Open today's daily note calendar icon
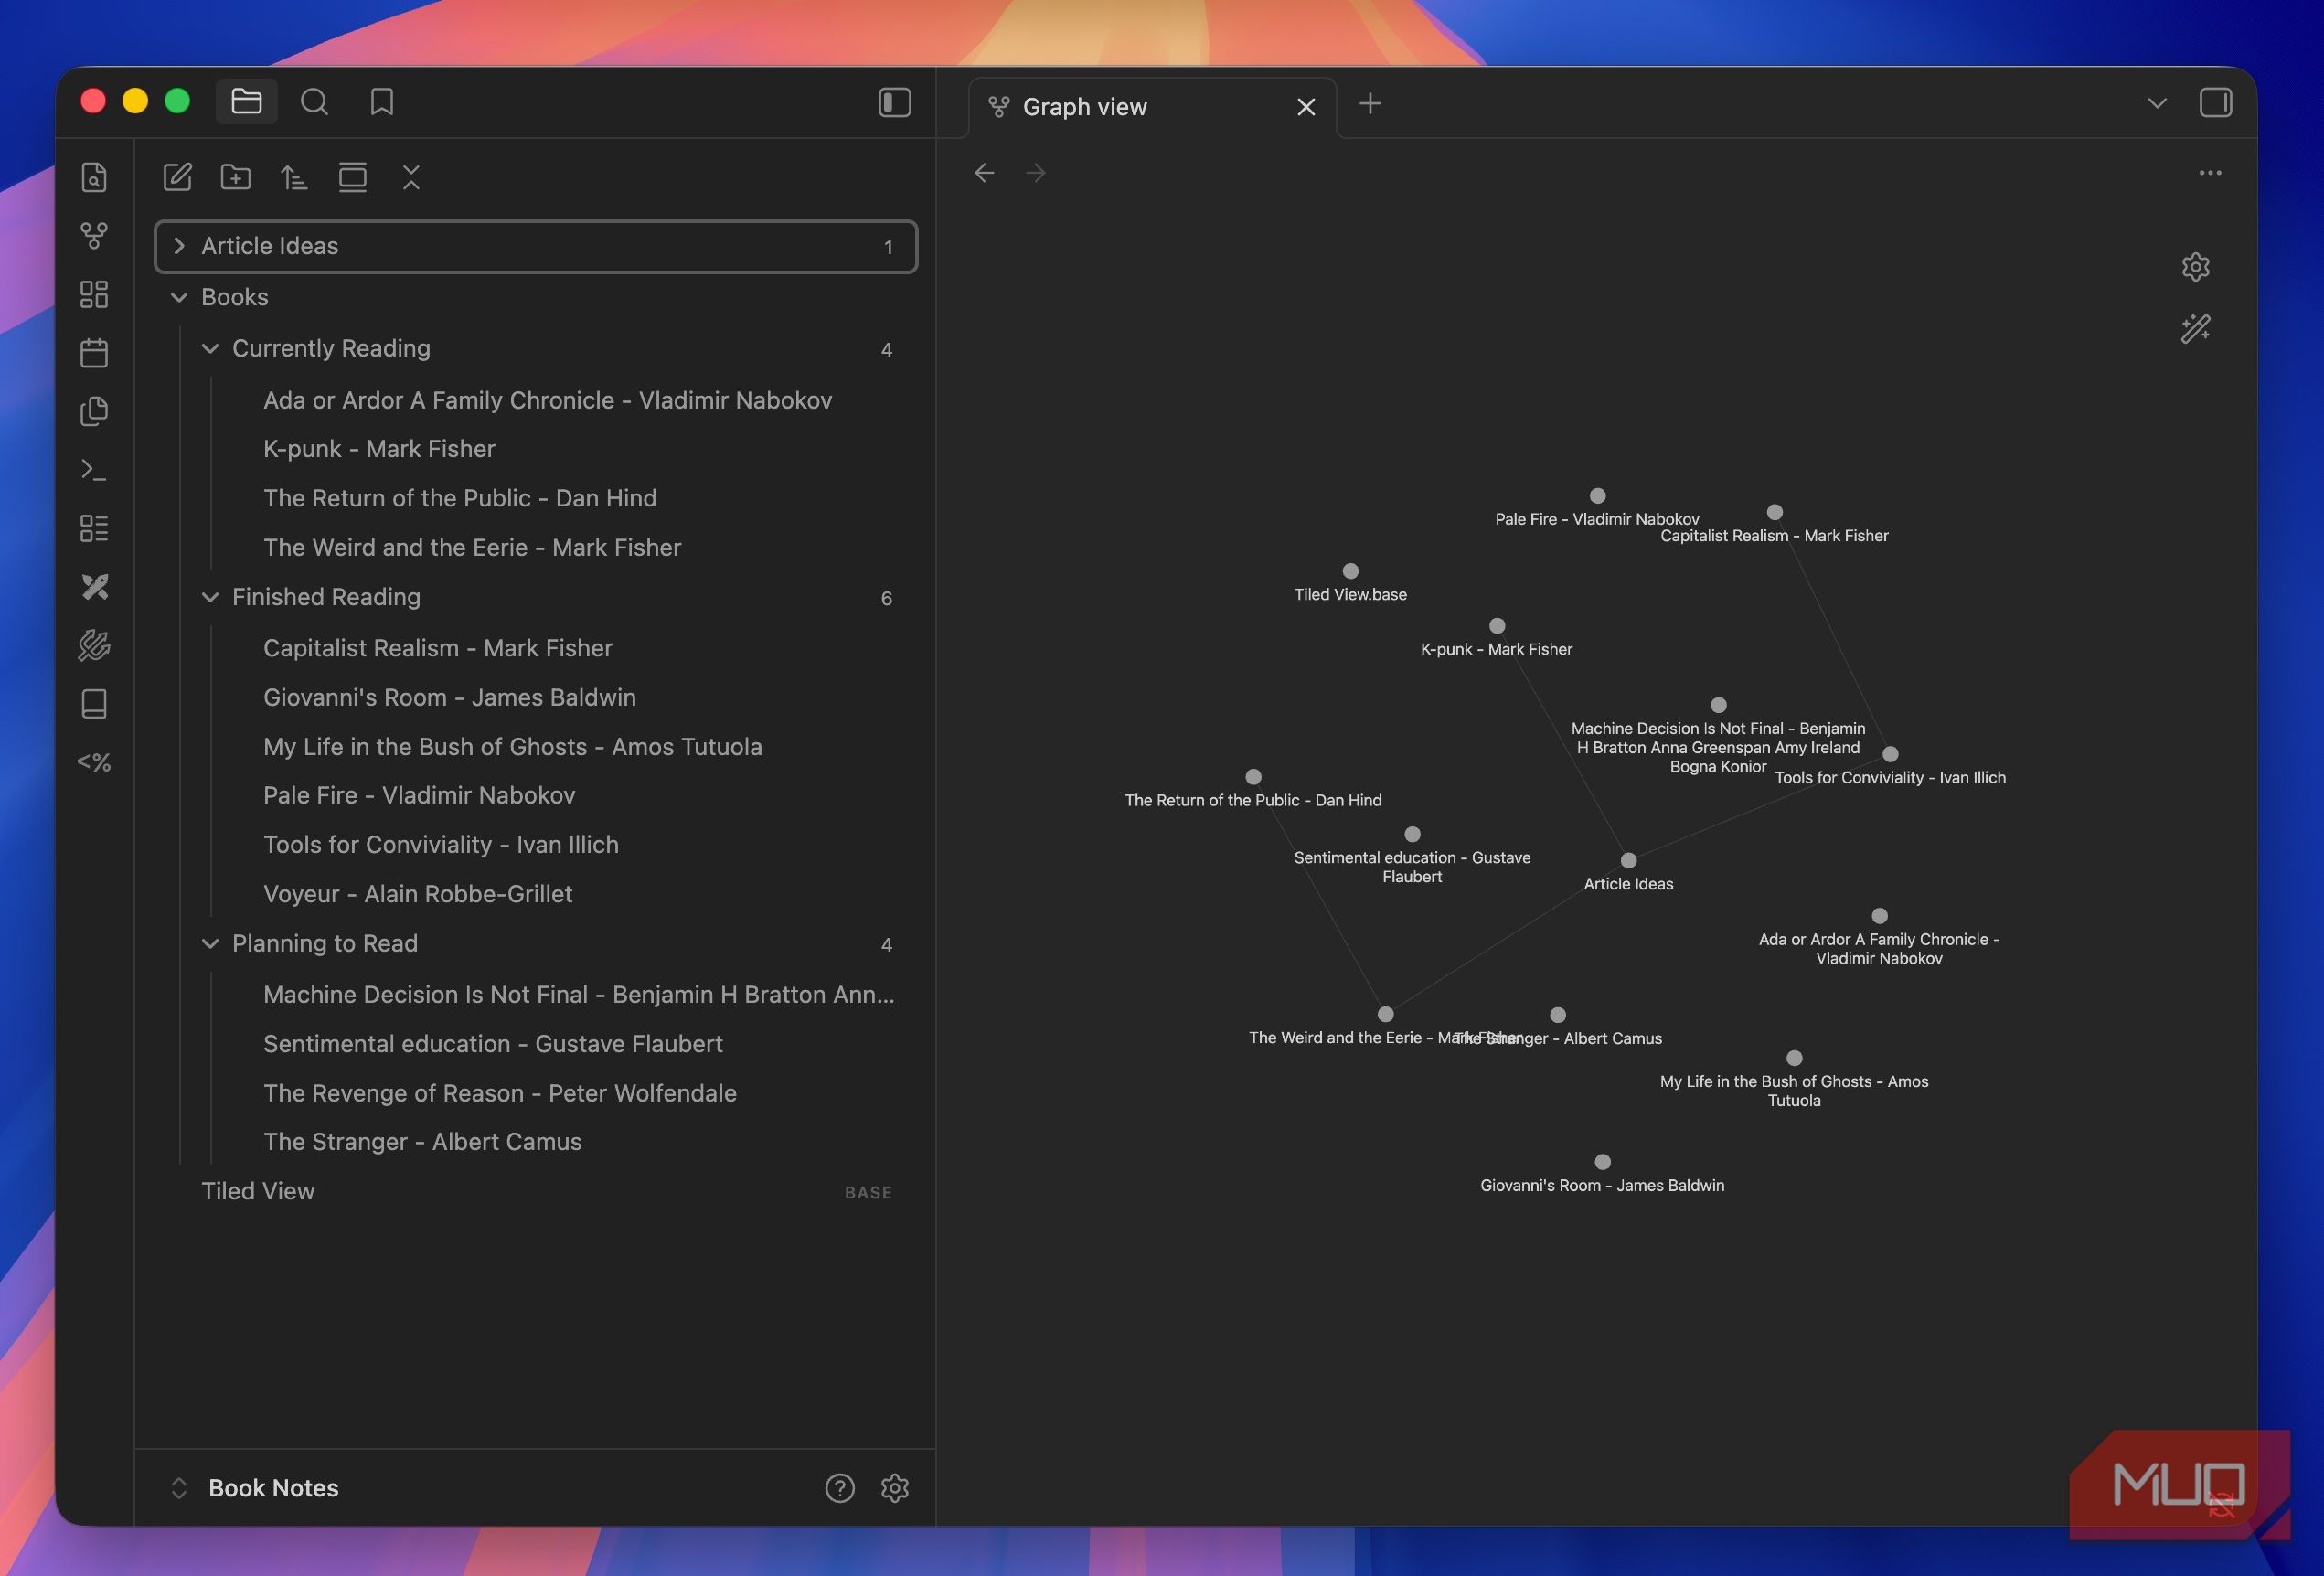Image resolution: width=2324 pixels, height=1576 pixels. (x=94, y=353)
